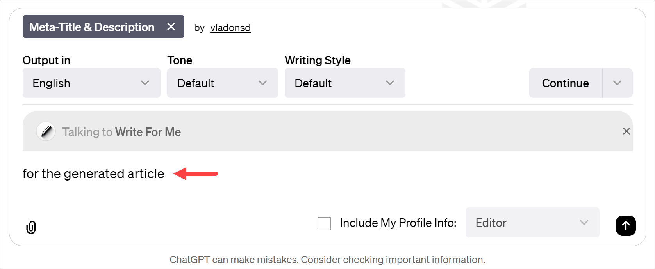Click the chevron in the Output in dropdown

click(145, 83)
